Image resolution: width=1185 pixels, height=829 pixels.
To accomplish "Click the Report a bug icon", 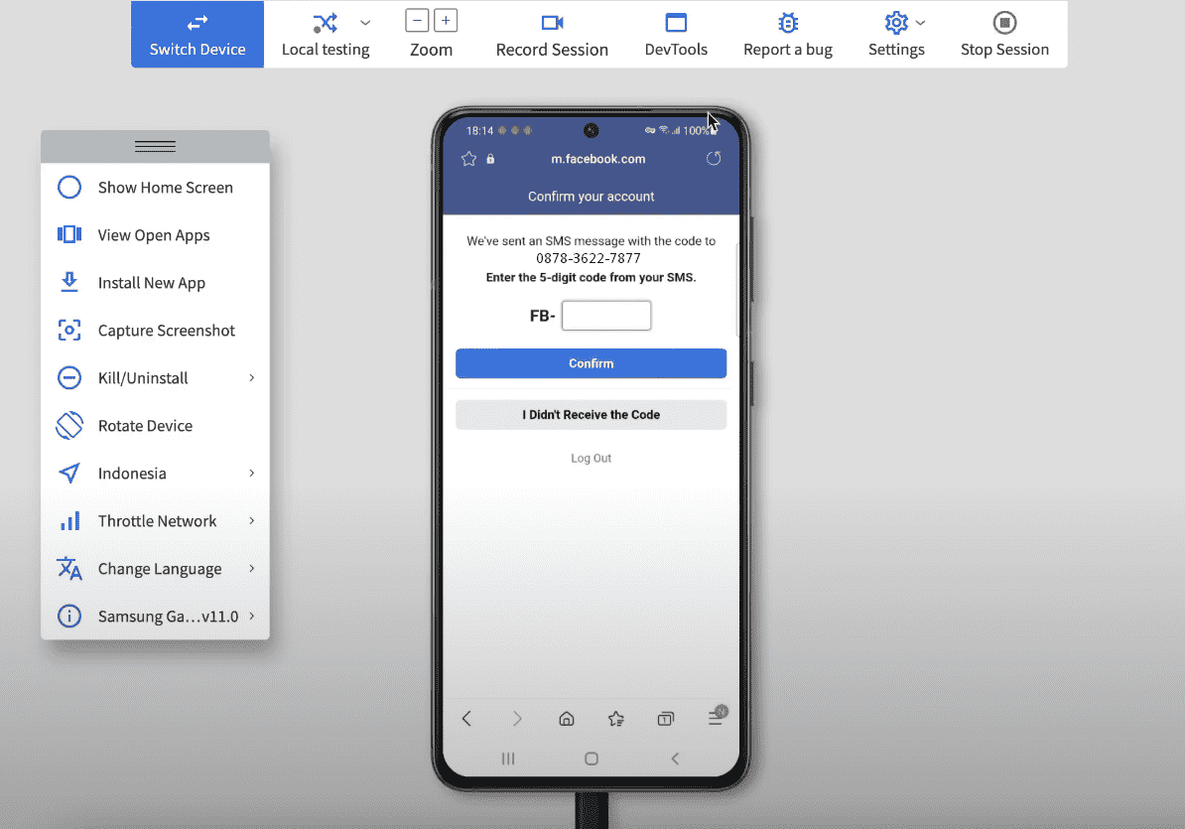I will pos(788,23).
